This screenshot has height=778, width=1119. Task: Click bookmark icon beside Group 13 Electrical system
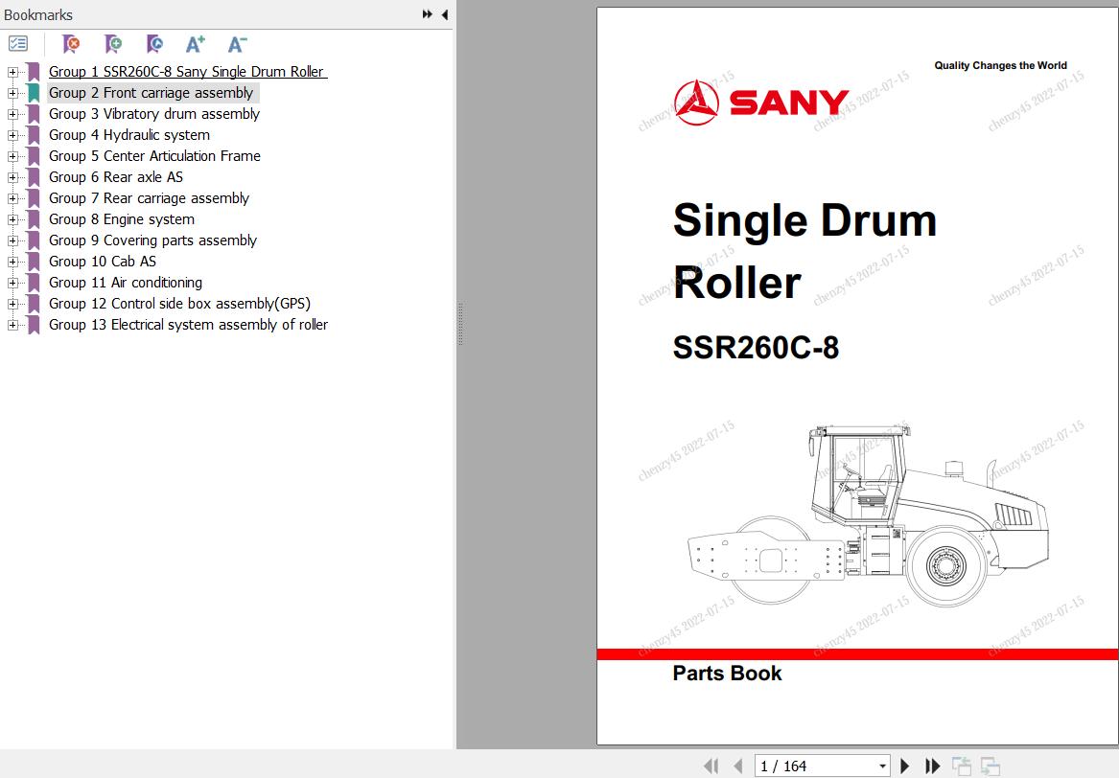pos(33,325)
